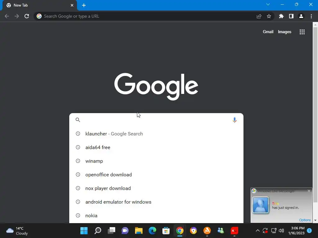Viewport: 318px width, 238px height.
Task: Open a new tab with the plus button
Action: coord(84,5)
